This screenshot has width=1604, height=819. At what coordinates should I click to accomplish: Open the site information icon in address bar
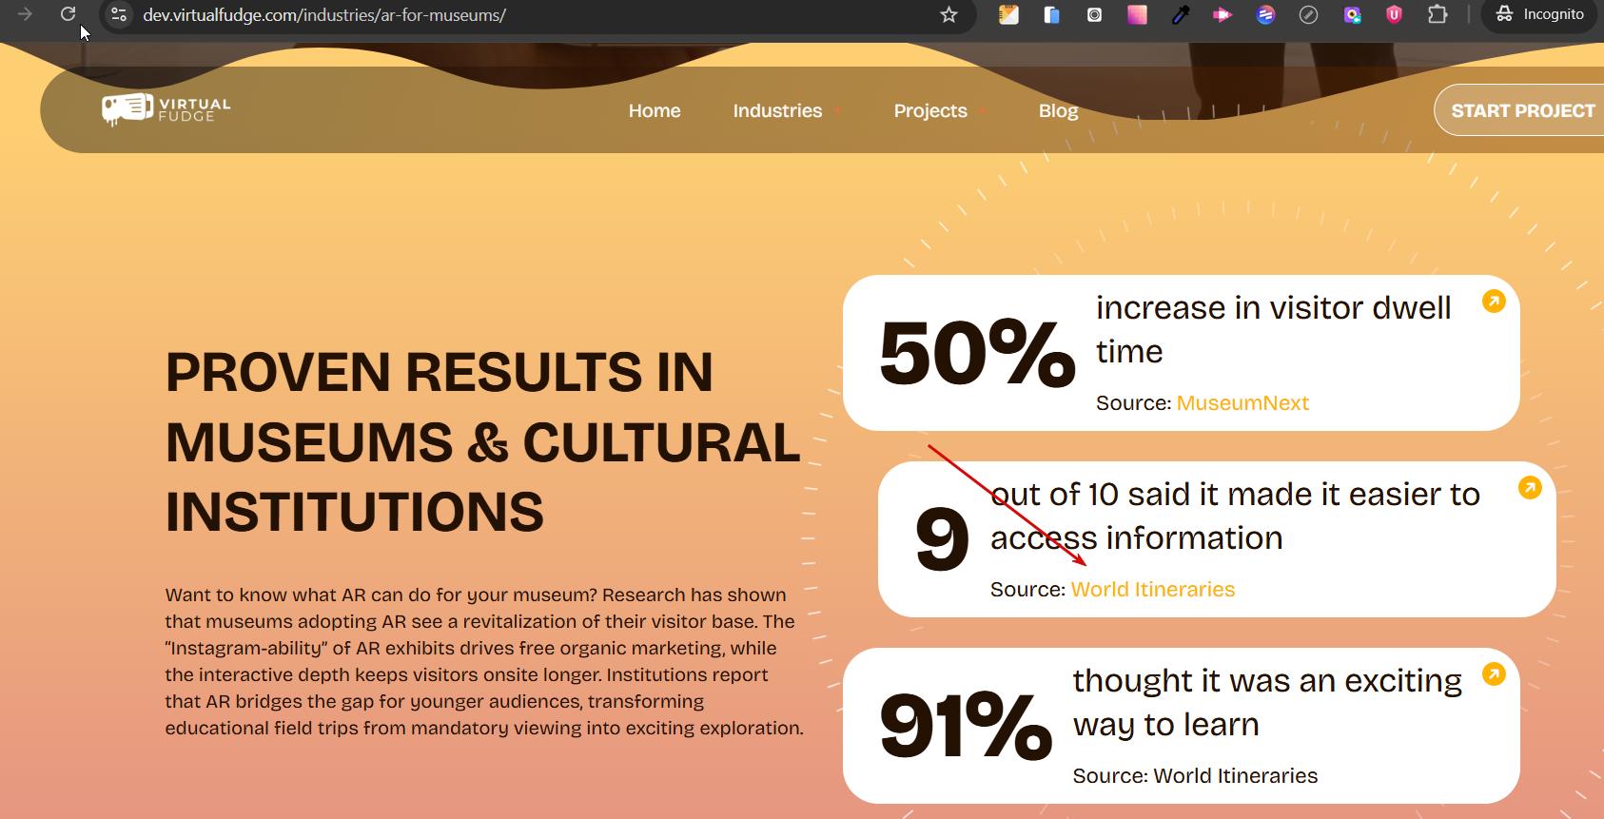pyautogui.click(x=119, y=14)
